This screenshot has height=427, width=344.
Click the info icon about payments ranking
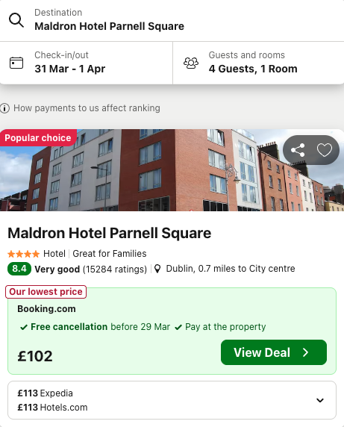point(4,108)
